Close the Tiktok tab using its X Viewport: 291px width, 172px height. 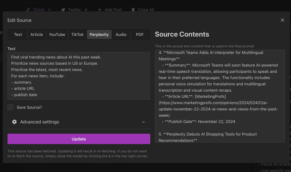[x=50, y=10]
